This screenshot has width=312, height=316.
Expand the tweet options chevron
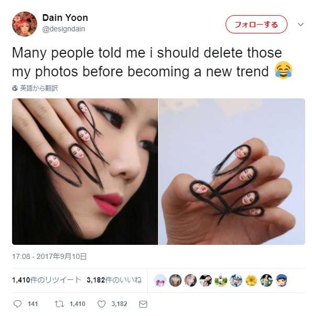pyautogui.click(x=300, y=25)
